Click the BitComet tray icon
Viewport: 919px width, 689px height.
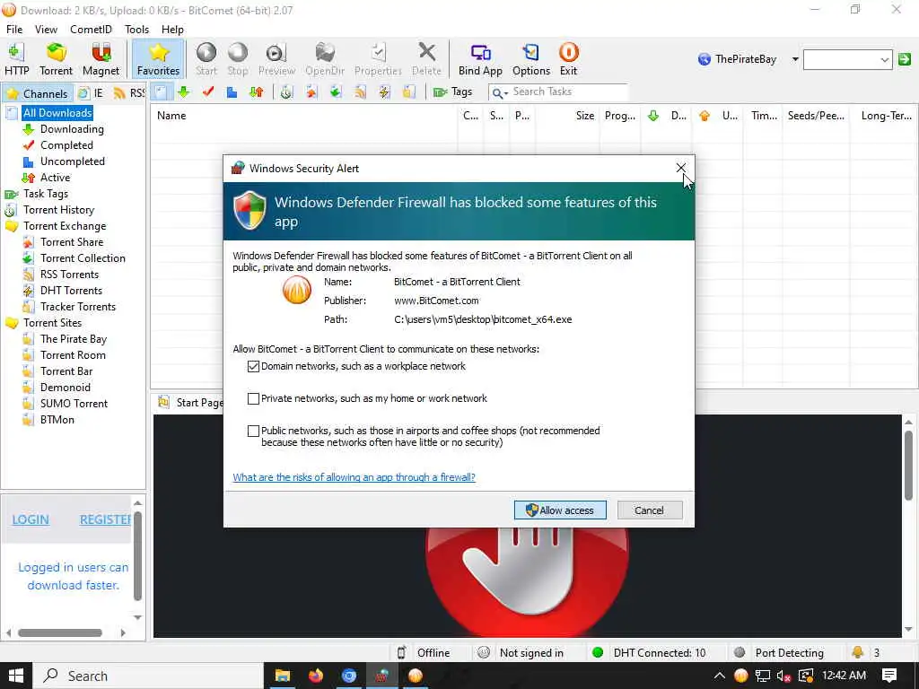coord(740,676)
